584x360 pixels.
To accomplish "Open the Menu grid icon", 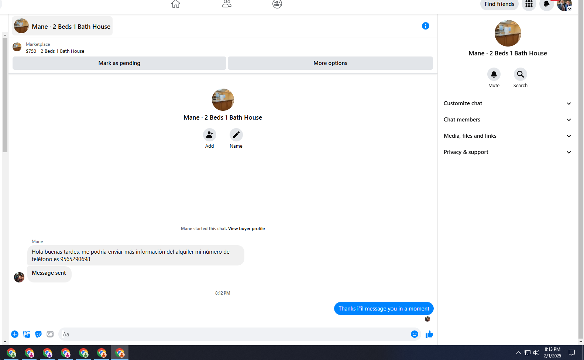I will [529, 4].
